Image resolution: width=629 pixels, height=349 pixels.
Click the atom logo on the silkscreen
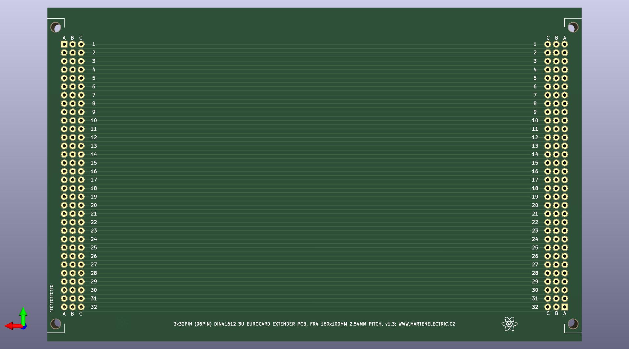pos(509,324)
